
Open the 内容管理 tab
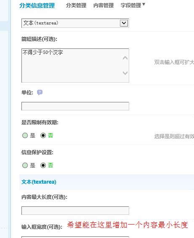104,5
